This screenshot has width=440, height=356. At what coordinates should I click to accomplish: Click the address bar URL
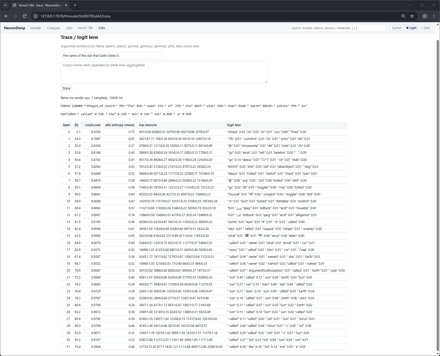75,16
